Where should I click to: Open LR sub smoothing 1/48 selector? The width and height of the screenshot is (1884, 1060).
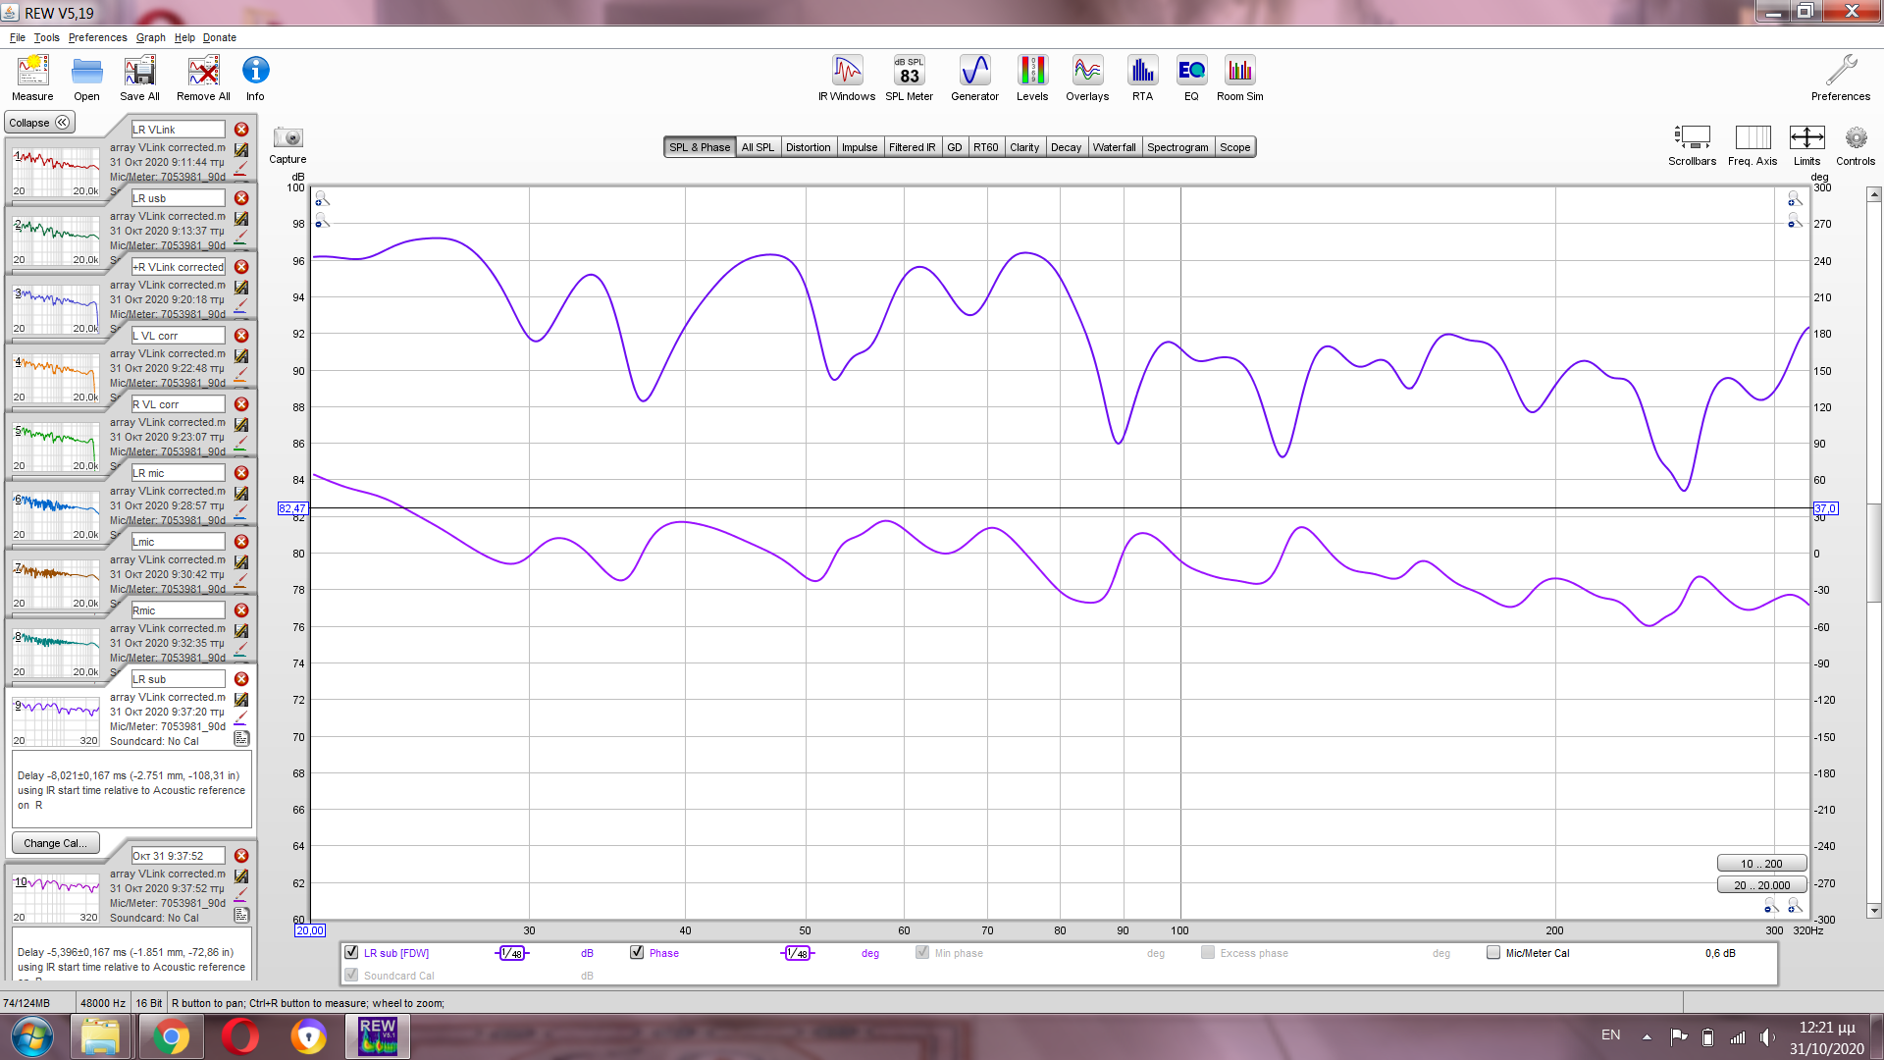coord(512,954)
